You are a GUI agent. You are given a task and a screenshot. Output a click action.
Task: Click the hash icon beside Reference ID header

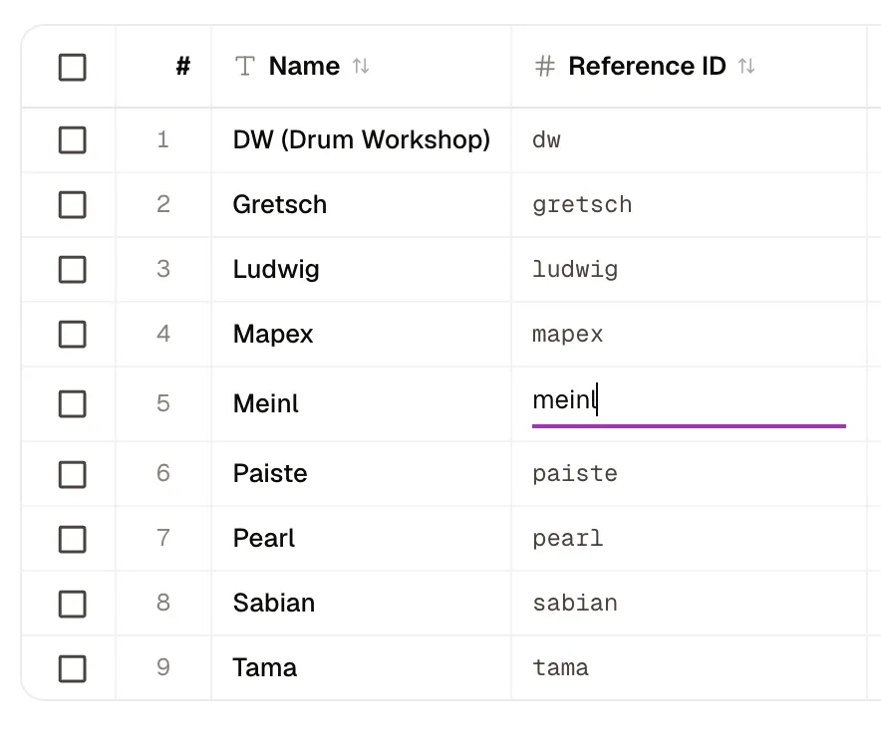544,67
